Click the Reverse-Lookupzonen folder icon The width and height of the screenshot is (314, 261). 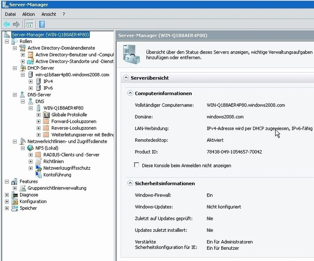pyautogui.click(x=46, y=128)
